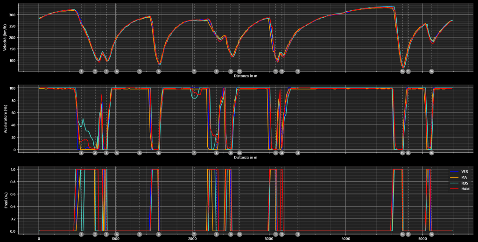The height and width of the screenshot is (242, 478).
Task: Select corner marker 5 on the throttle chart
Action: [139, 153]
